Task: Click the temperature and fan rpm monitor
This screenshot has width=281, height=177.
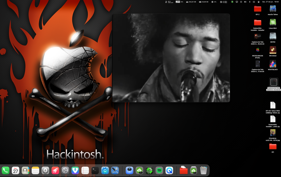Action: tap(169, 2)
